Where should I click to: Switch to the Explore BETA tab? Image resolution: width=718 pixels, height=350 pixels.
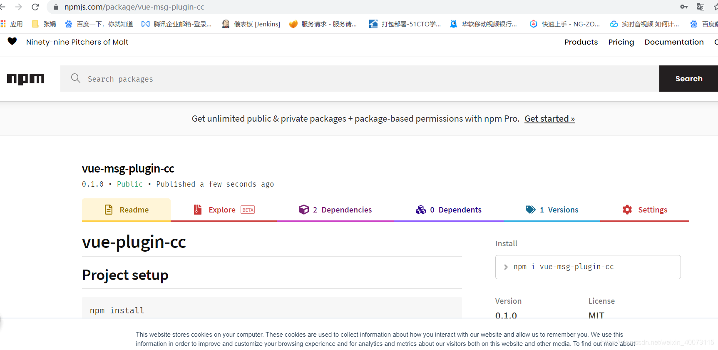tap(224, 210)
